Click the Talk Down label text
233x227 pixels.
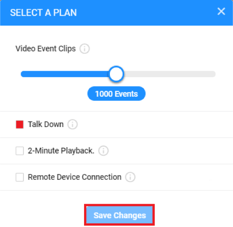click(45, 124)
